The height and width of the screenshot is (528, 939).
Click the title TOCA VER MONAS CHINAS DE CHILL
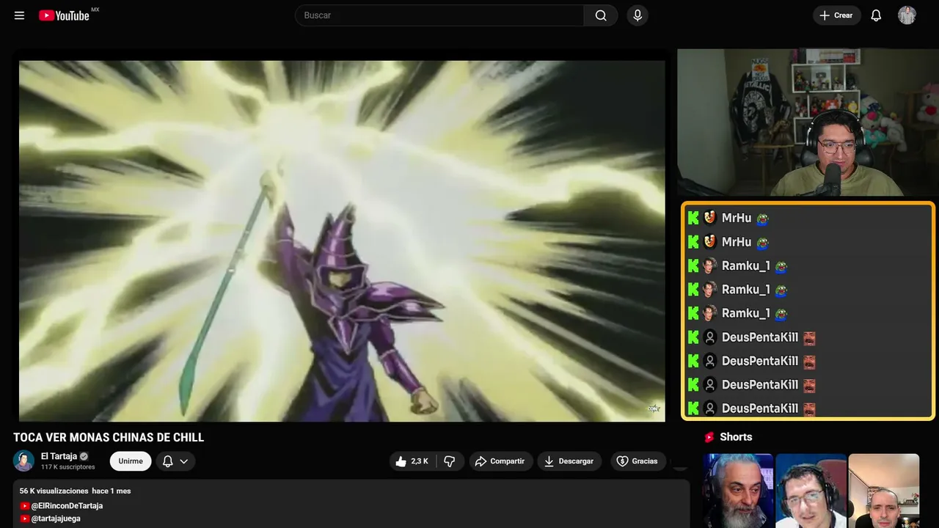click(x=109, y=438)
